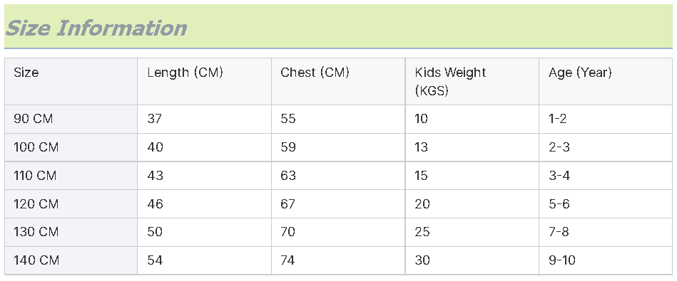Click the 120 CM size cell
677x281 pixels.
[36, 203]
